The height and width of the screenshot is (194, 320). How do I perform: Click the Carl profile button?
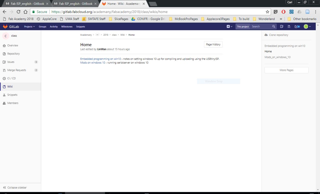pos(290,2)
